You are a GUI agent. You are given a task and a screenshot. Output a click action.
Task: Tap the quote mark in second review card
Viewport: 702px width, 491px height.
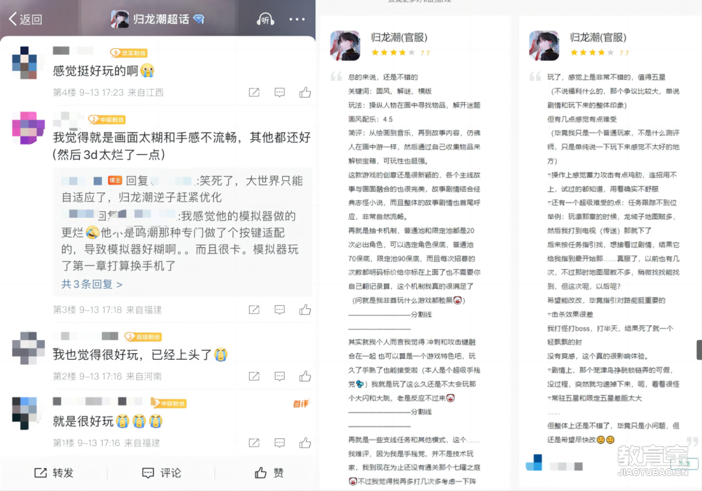click(x=535, y=76)
